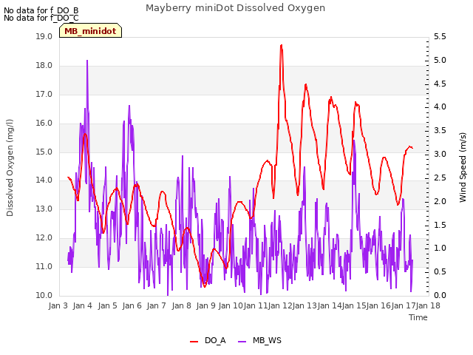The height and width of the screenshot is (355, 473).
Task: Click the red DO_A peak near Jan 12
Action: 281,46
